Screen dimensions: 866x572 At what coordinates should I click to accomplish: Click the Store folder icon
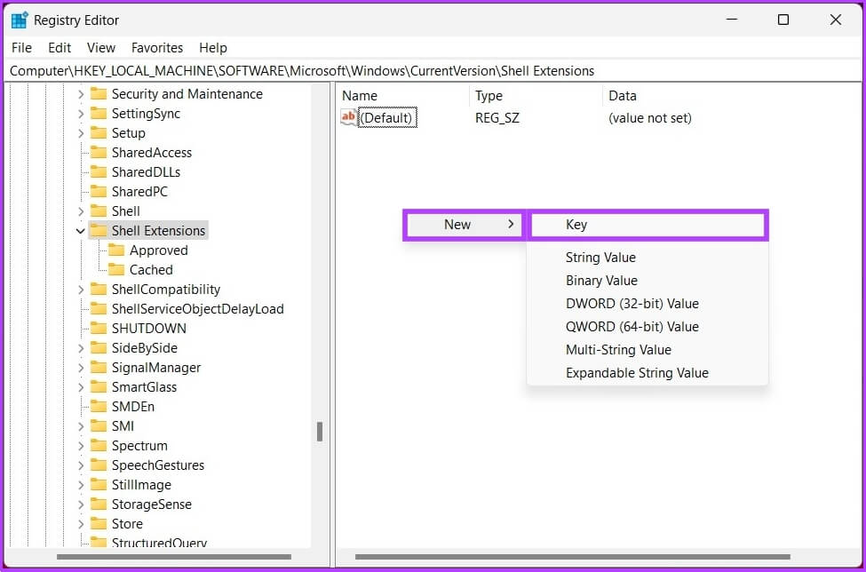pyautogui.click(x=99, y=524)
